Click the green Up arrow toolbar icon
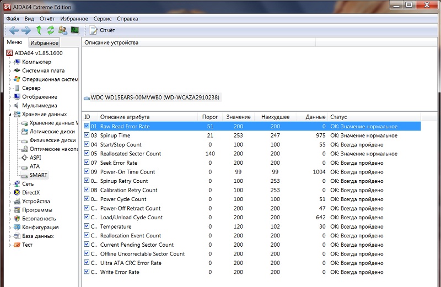Image resolution: width=441 pixels, height=287 pixels. pyautogui.click(x=39, y=30)
